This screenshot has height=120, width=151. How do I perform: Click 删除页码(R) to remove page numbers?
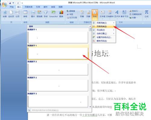tap(104, 41)
